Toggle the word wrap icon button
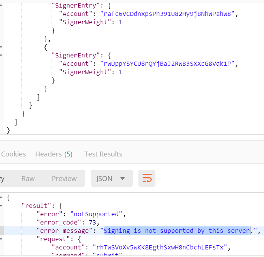The width and height of the screenshot is (264, 257). [147, 178]
